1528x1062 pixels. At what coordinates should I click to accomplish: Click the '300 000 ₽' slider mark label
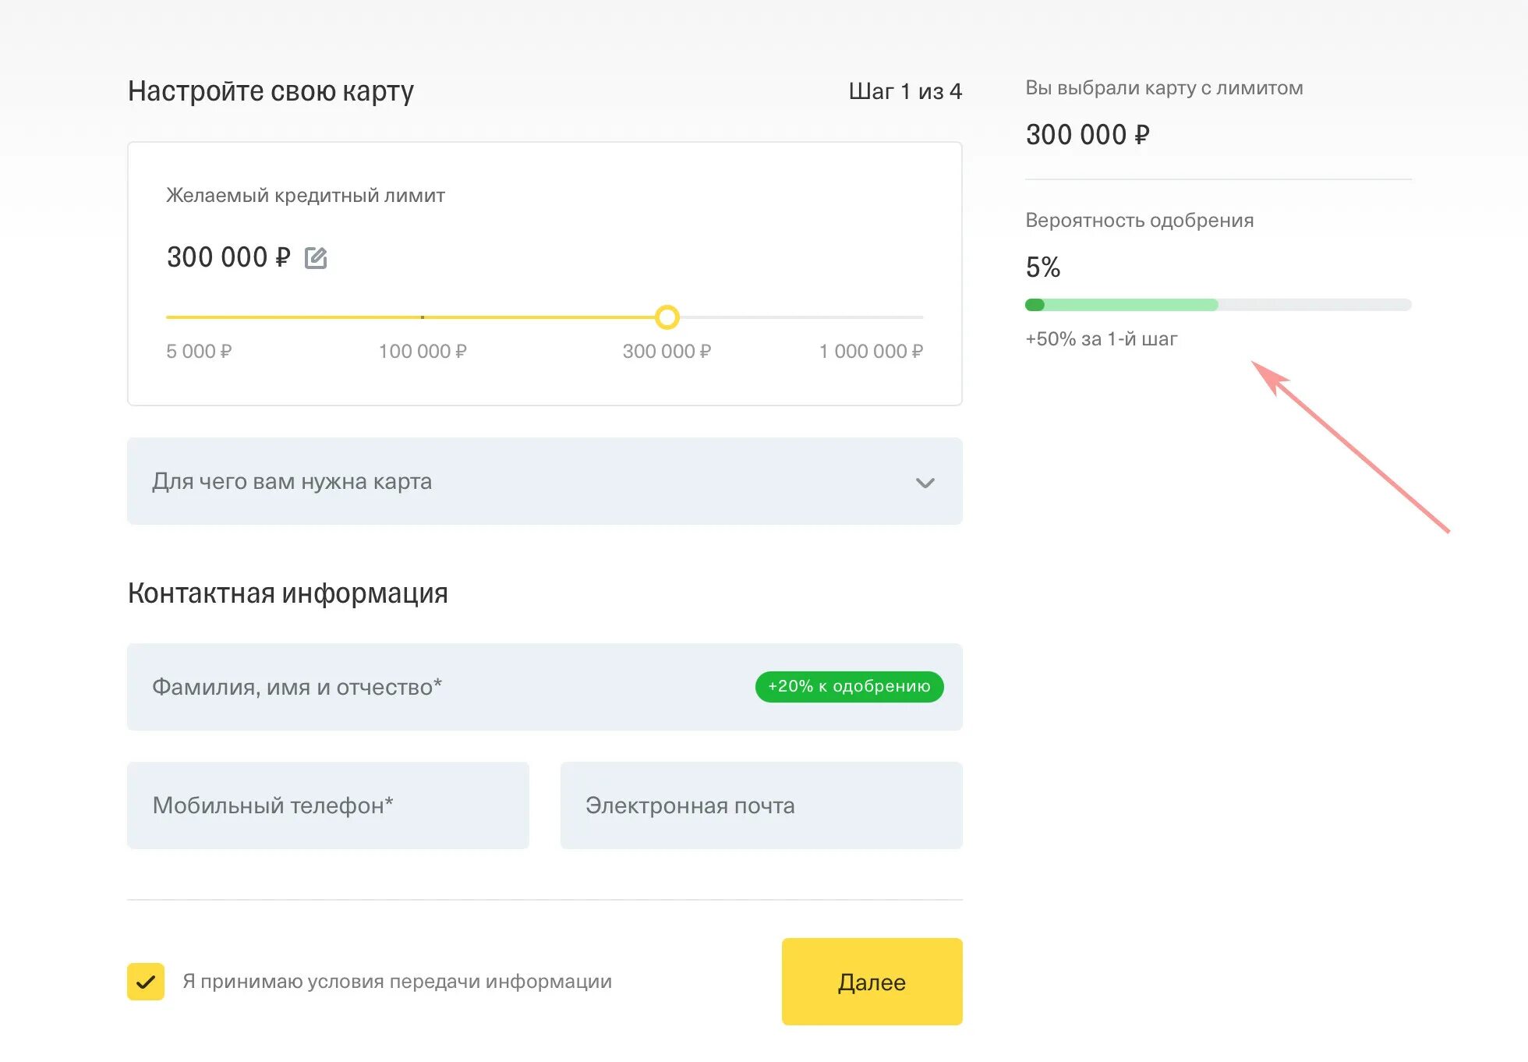[x=667, y=352]
